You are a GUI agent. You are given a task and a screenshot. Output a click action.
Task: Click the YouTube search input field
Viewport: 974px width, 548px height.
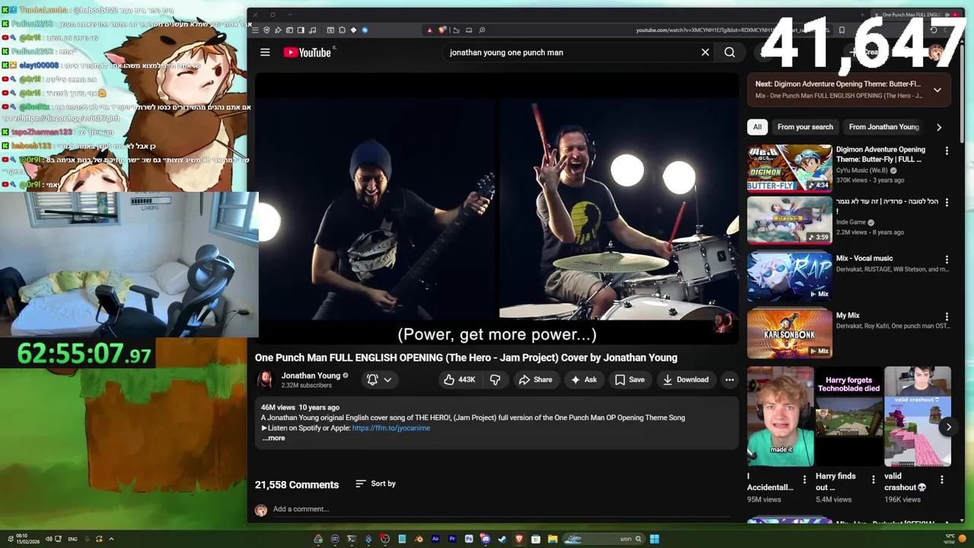pos(571,53)
